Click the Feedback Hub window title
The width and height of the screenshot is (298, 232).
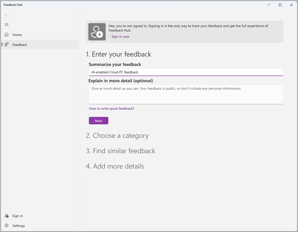(13, 5)
